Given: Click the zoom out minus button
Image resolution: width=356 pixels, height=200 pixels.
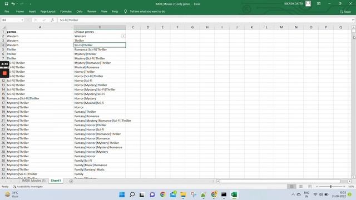Looking at the screenshot, I should 317,187.
